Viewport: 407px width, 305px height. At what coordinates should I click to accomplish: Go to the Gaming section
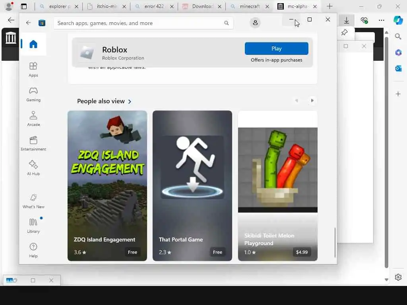click(x=33, y=95)
